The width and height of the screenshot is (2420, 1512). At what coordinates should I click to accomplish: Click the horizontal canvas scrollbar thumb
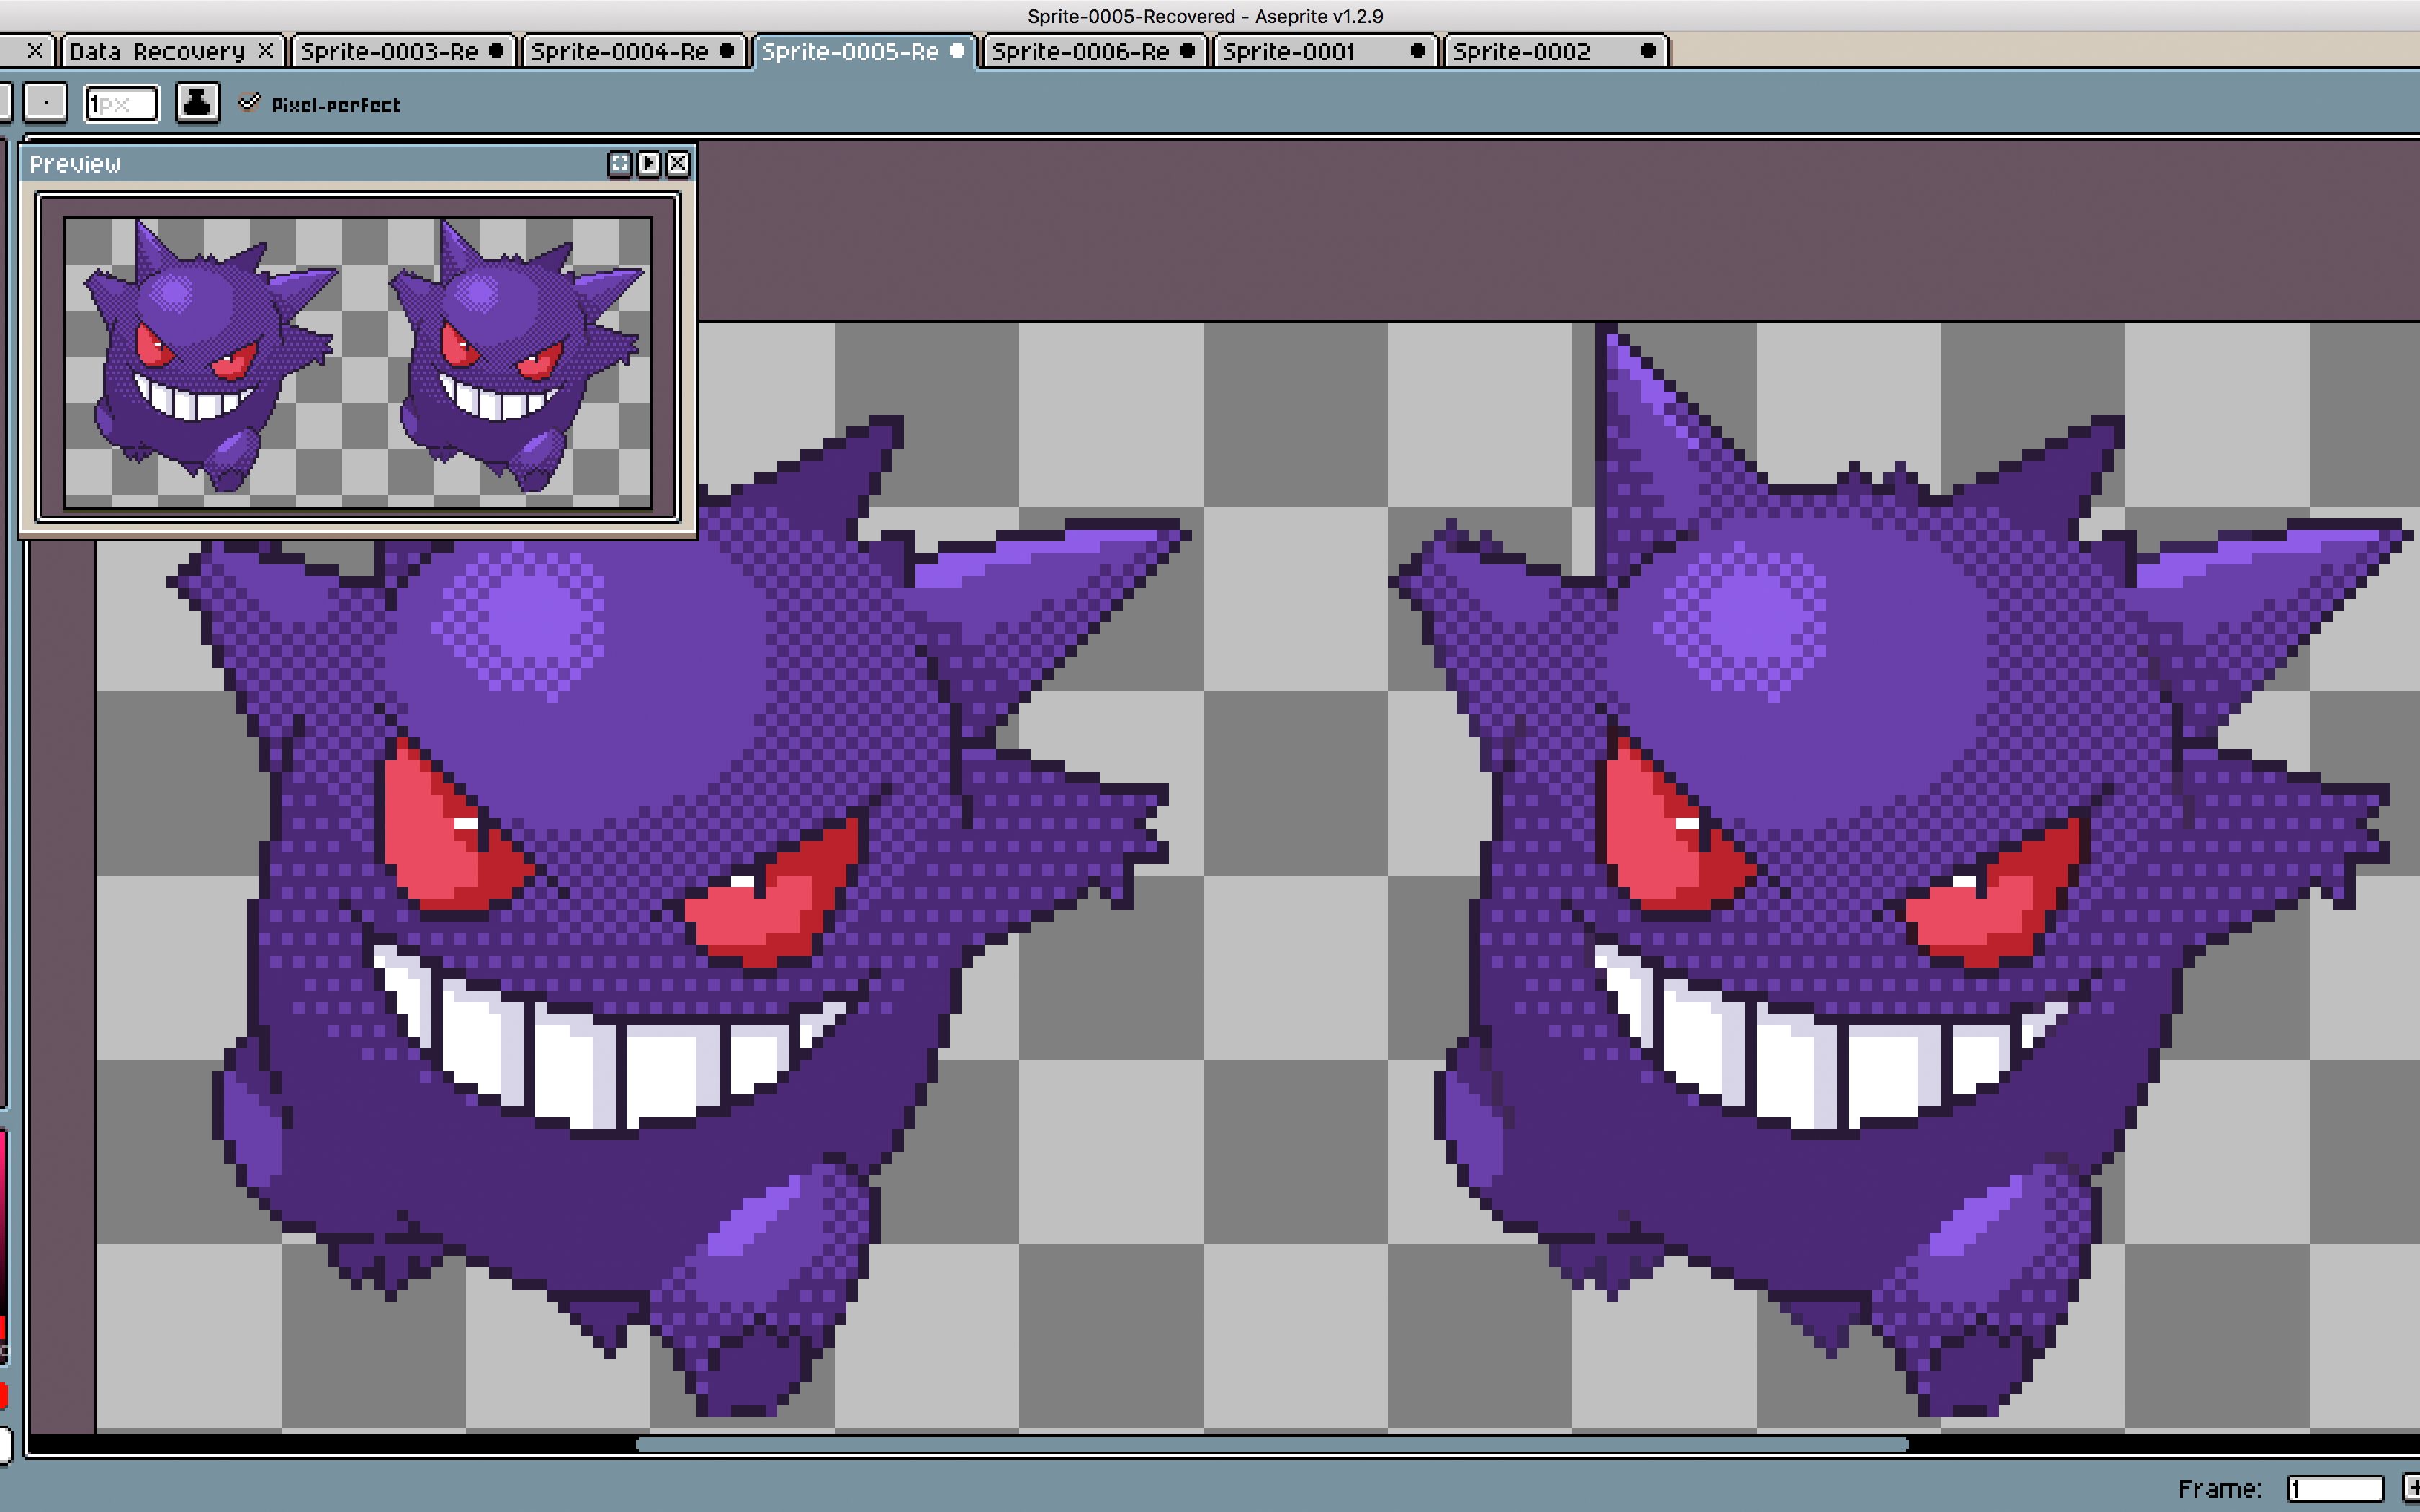tap(1272, 1444)
